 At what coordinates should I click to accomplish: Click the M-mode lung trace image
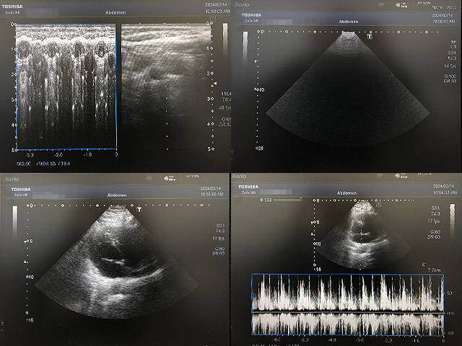(x=66, y=86)
